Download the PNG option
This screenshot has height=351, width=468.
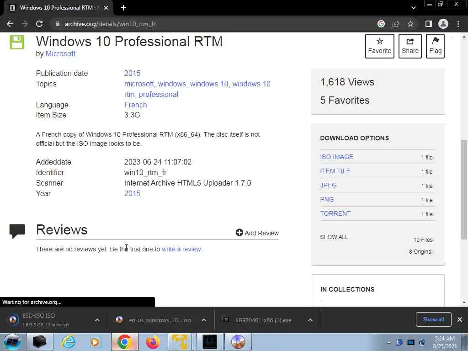point(327,199)
